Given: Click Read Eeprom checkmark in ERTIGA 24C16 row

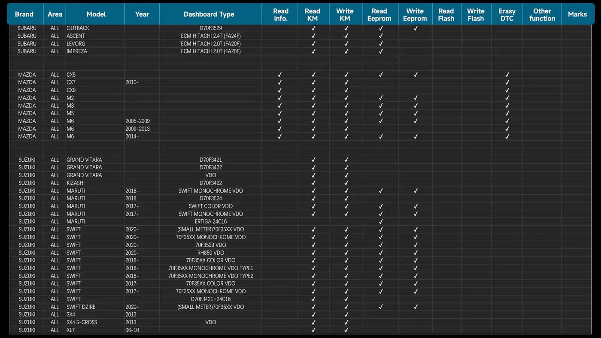Looking at the screenshot, I should click(381, 222).
